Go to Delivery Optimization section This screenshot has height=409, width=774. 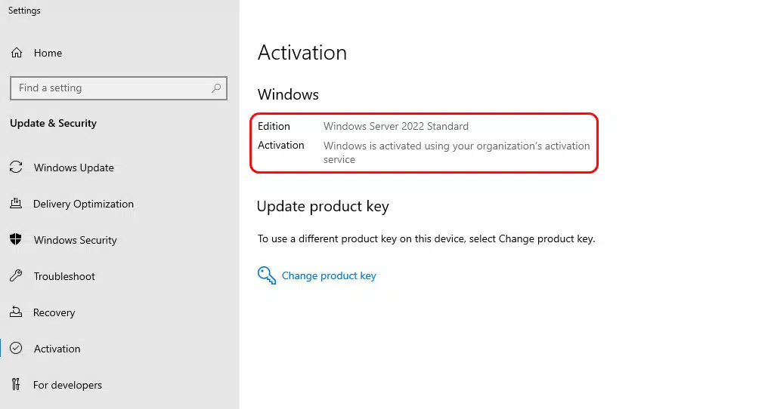[x=83, y=204]
